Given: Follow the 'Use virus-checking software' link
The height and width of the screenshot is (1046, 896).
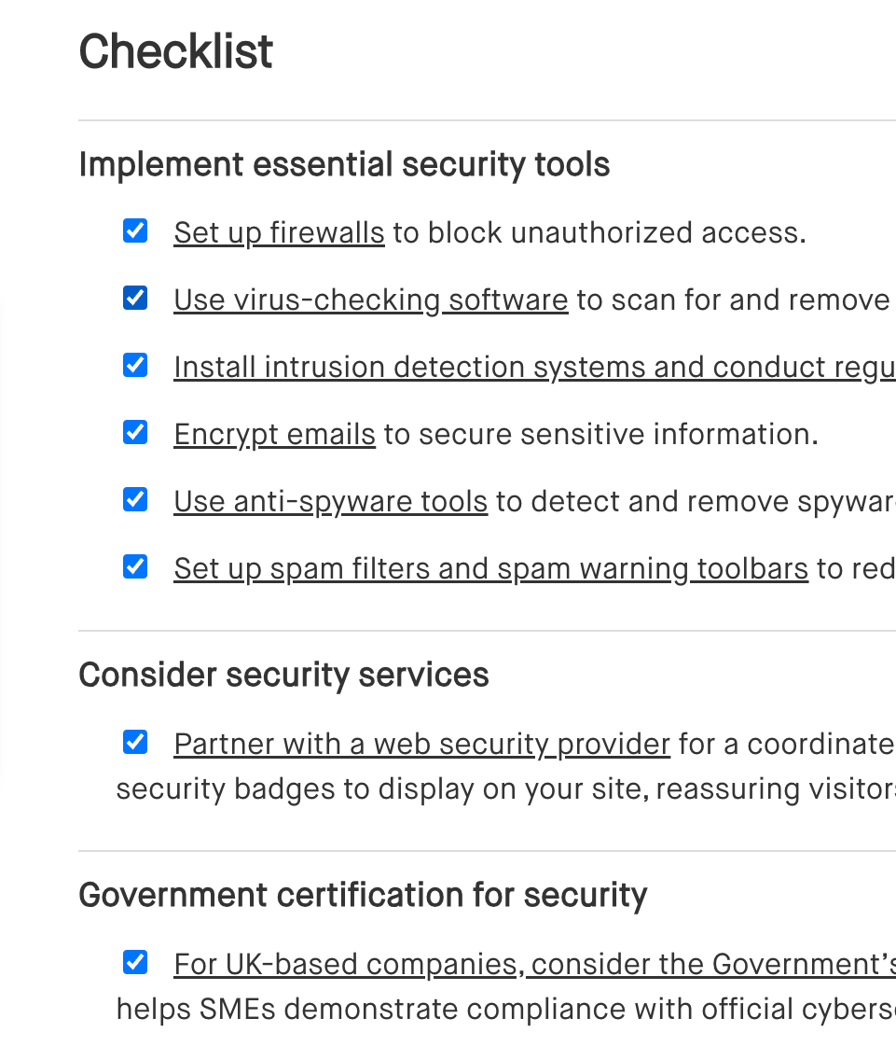Looking at the screenshot, I should pyautogui.click(x=370, y=300).
